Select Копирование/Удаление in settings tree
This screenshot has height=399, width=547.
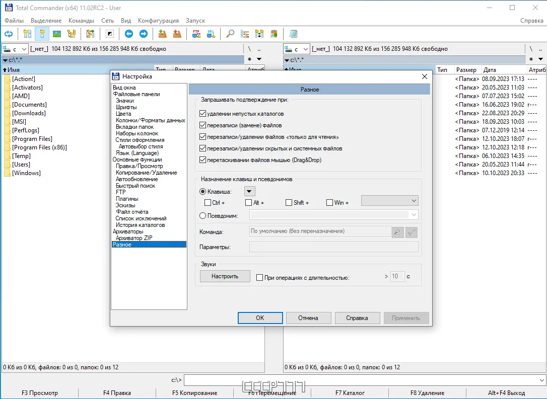146,173
